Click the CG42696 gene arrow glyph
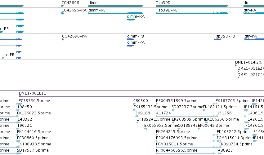Image resolution: width=264 pixels, height=155 pixels. click(63, 6)
